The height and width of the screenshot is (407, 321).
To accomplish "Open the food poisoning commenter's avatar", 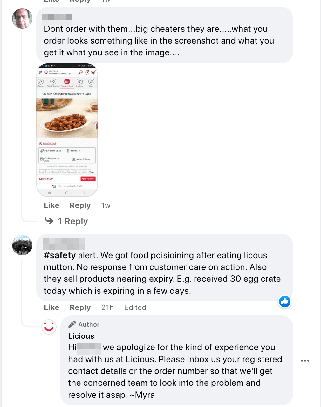I will [22, 245].
